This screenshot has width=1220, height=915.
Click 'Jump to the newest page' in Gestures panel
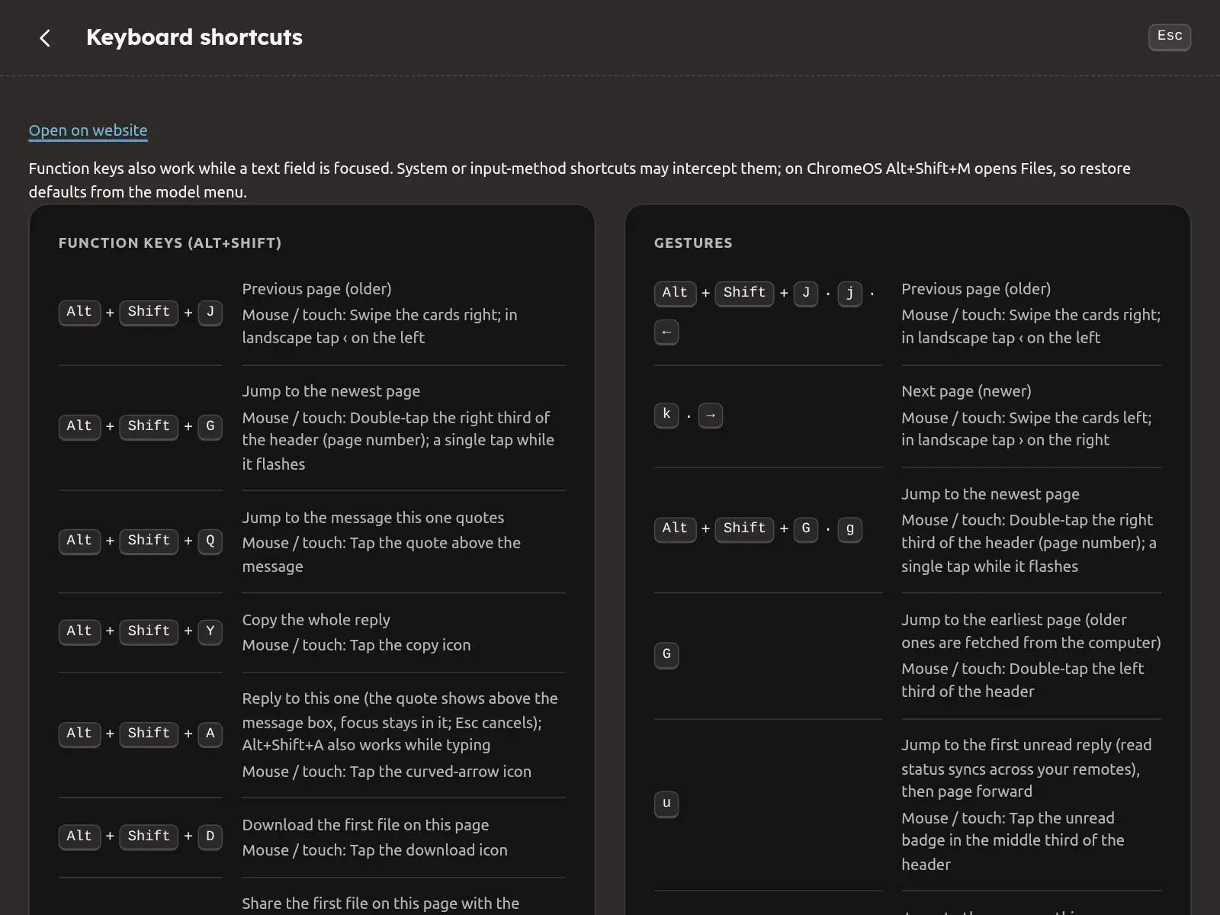(990, 494)
